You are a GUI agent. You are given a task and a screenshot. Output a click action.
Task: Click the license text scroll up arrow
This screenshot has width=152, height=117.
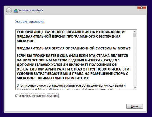pos(135,32)
